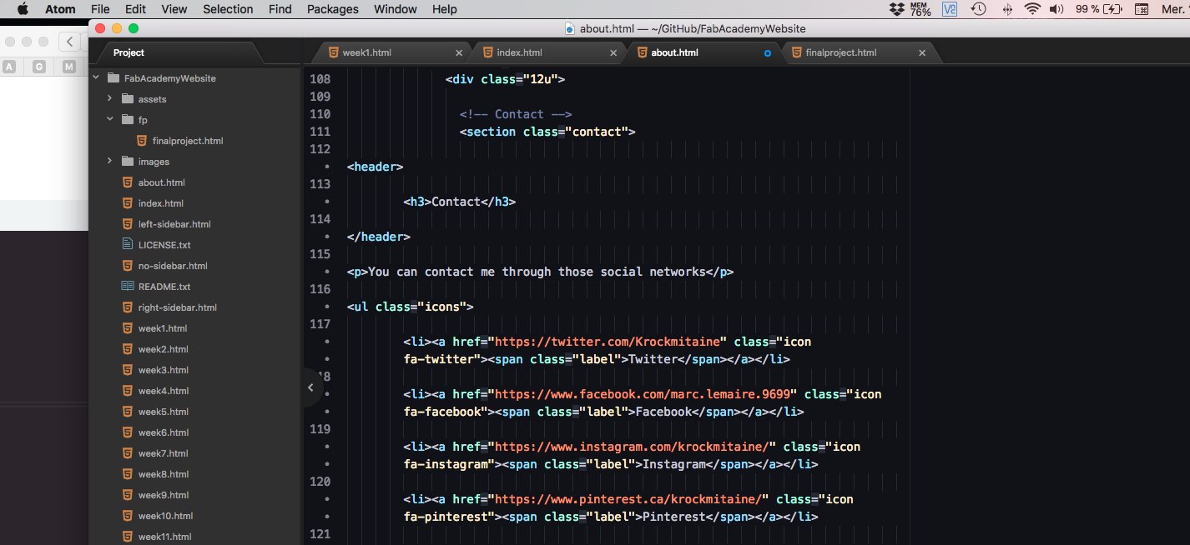The image size is (1190, 545).
Task: Open week3.html in the tree
Action: [x=164, y=370]
